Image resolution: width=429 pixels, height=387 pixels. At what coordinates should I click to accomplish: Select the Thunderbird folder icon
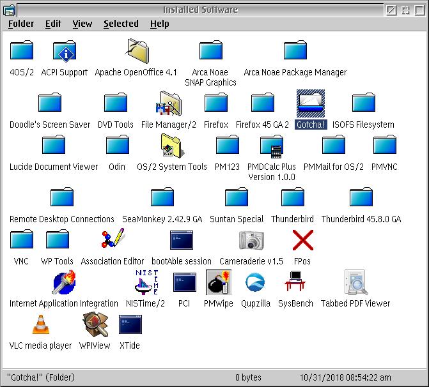point(292,197)
